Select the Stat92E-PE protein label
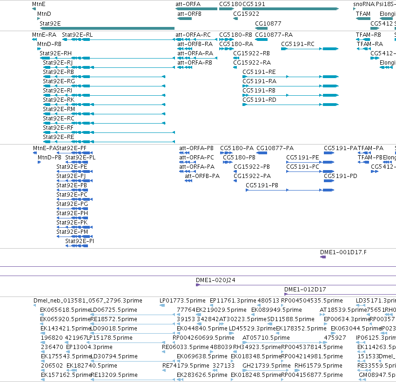 pos(72,167)
